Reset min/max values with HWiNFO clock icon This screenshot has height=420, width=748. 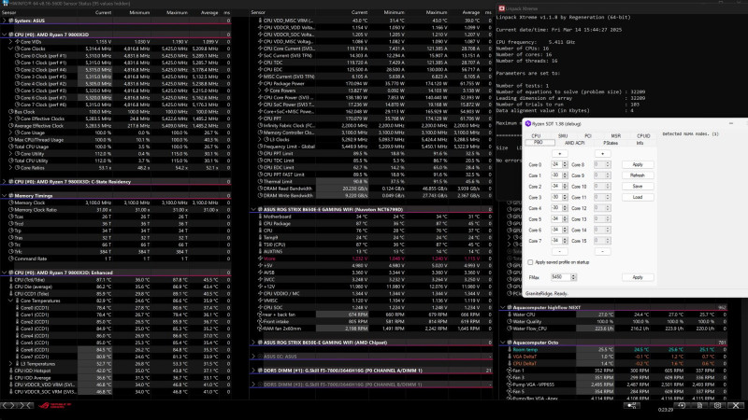[682, 405]
